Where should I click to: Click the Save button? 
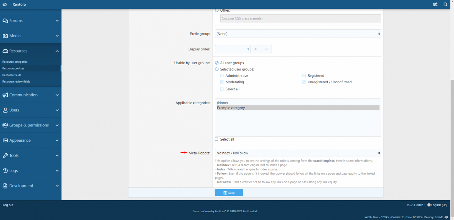point(229,193)
